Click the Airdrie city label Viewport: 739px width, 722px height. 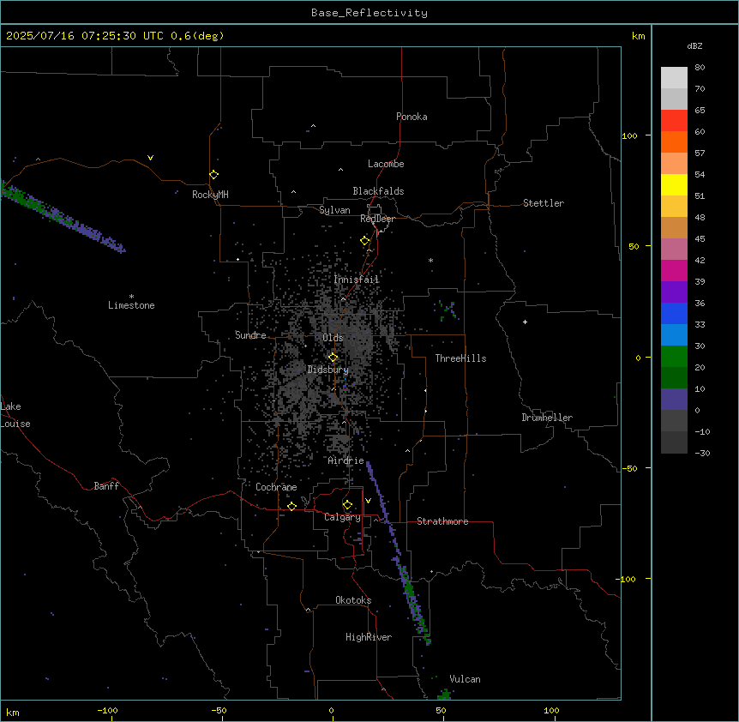pos(345,460)
